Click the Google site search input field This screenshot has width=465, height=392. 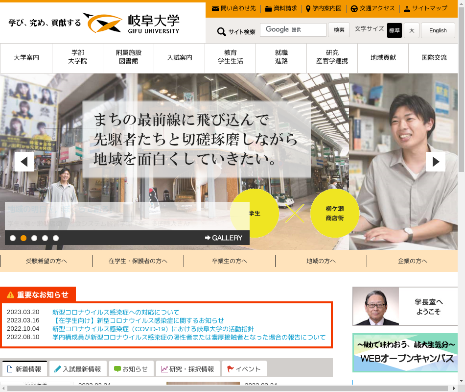pos(293,30)
